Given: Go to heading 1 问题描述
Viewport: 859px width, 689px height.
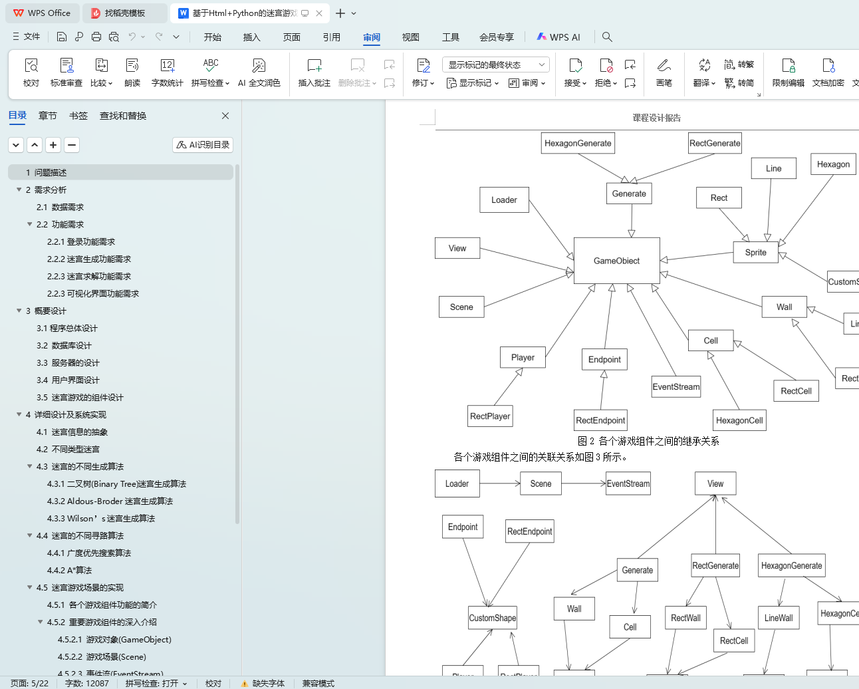Looking at the screenshot, I should coord(120,172).
